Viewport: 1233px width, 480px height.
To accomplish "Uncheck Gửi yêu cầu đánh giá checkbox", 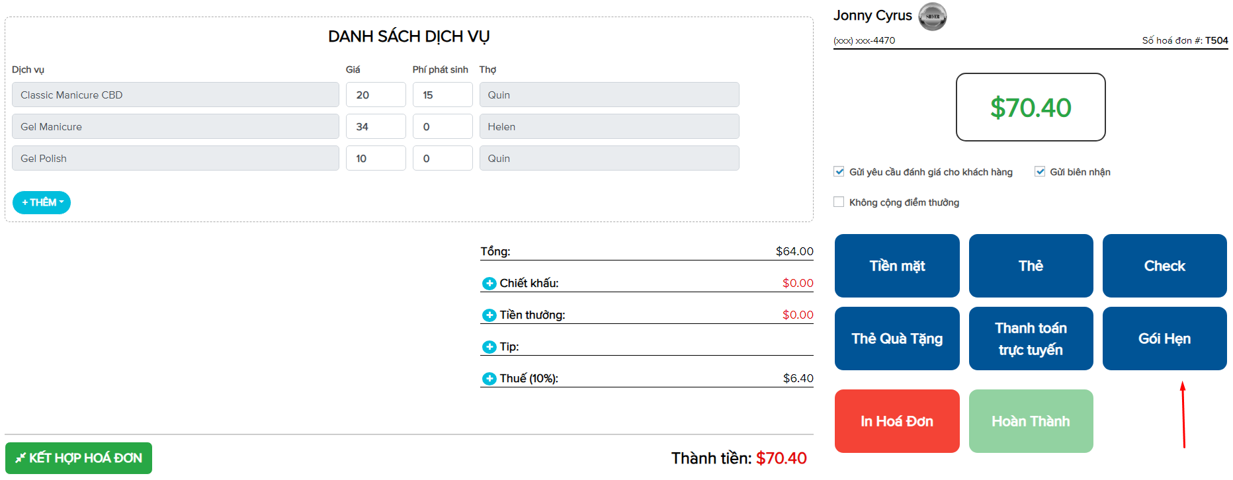I will click(x=839, y=172).
